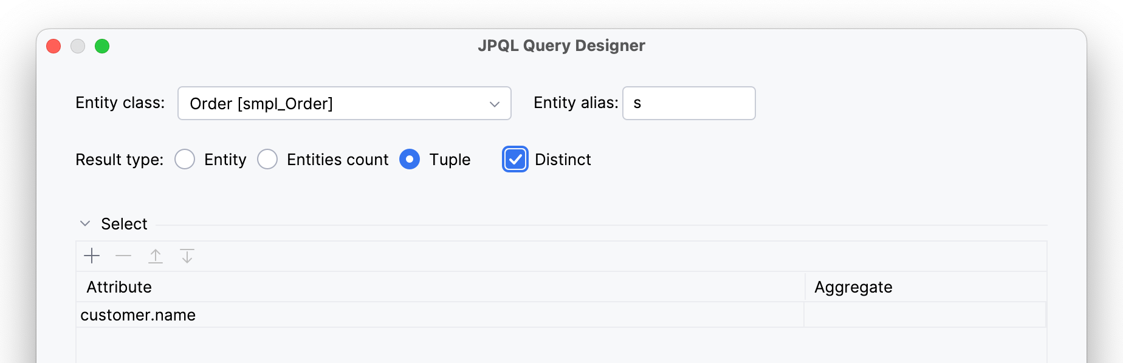
Task: Click the empty area below customer.name row
Action: (x=561, y=345)
